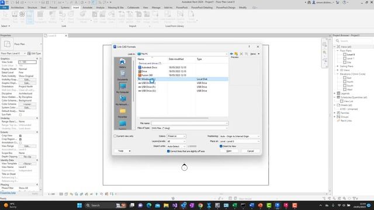Enable the Current view only checkbox

115,136
